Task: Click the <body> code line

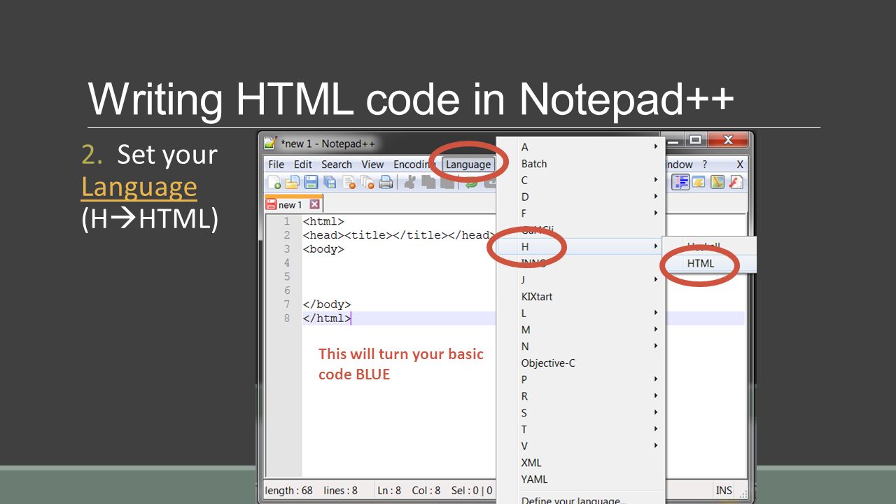Action: click(x=323, y=249)
